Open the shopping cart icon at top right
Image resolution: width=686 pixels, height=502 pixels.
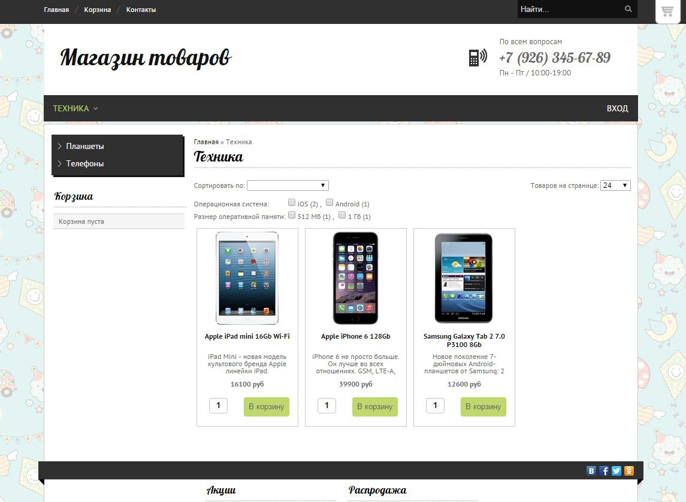tap(667, 11)
